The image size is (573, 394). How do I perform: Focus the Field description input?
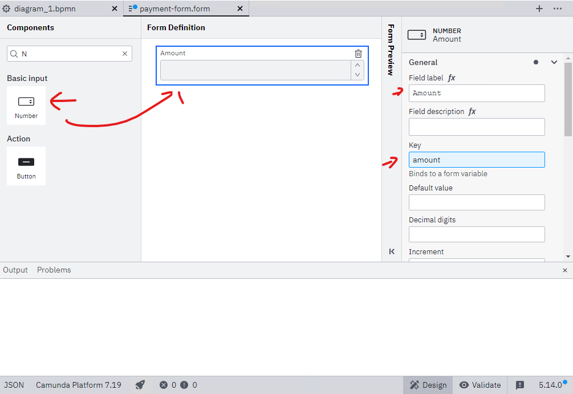point(477,127)
